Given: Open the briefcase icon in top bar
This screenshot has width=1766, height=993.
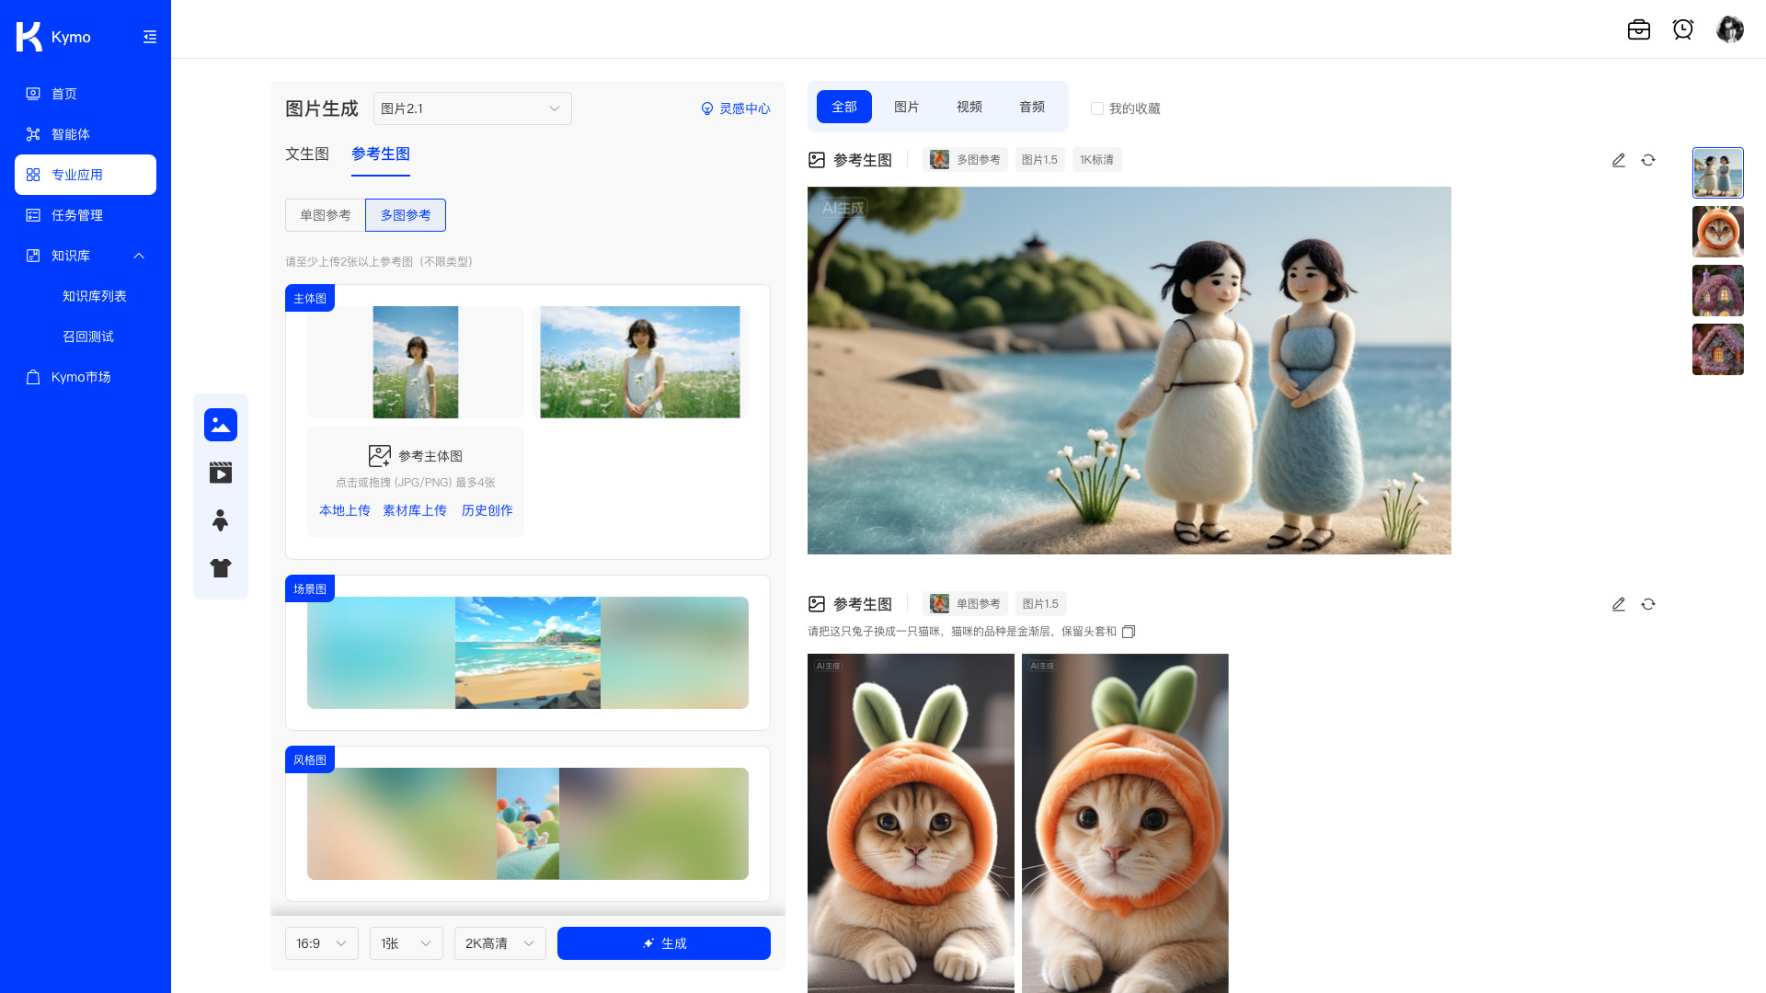Looking at the screenshot, I should tap(1638, 29).
